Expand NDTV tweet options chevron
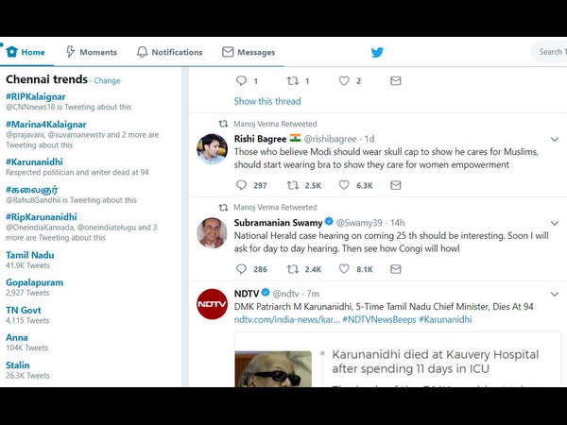This screenshot has height=425, width=567. tap(555, 294)
